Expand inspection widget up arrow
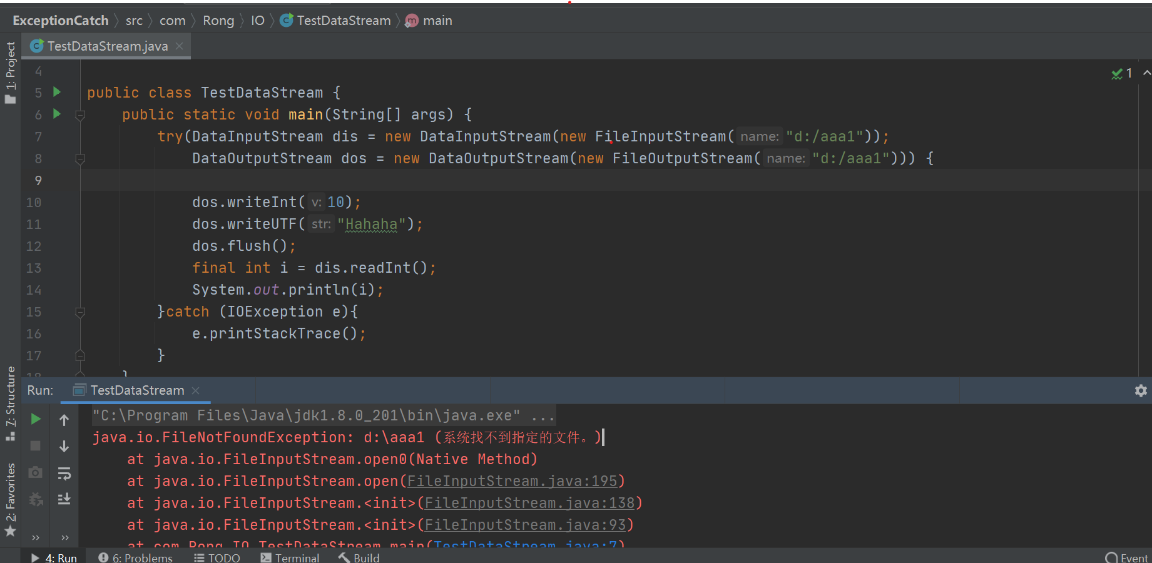Image resolution: width=1152 pixels, height=563 pixels. pos(1146,73)
